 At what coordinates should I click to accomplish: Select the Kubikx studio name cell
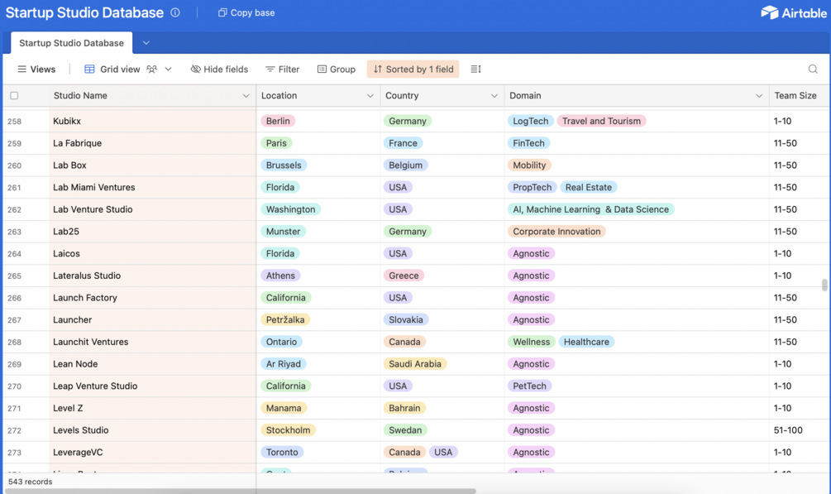153,121
